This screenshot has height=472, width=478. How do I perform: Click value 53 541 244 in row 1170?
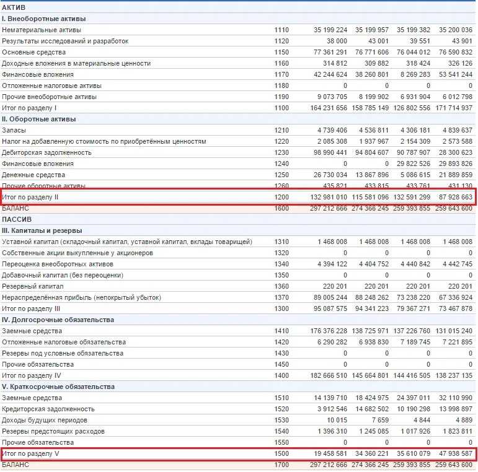456,74
